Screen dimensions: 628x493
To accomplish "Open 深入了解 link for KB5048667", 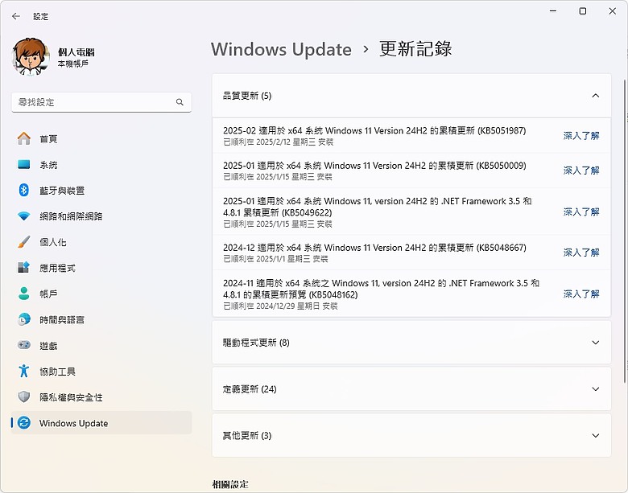I will coord(581,253).
